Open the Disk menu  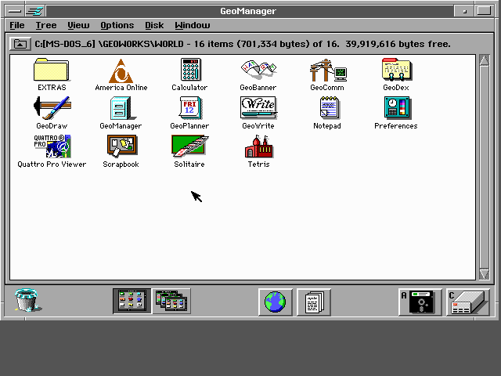tap(154, 25)
